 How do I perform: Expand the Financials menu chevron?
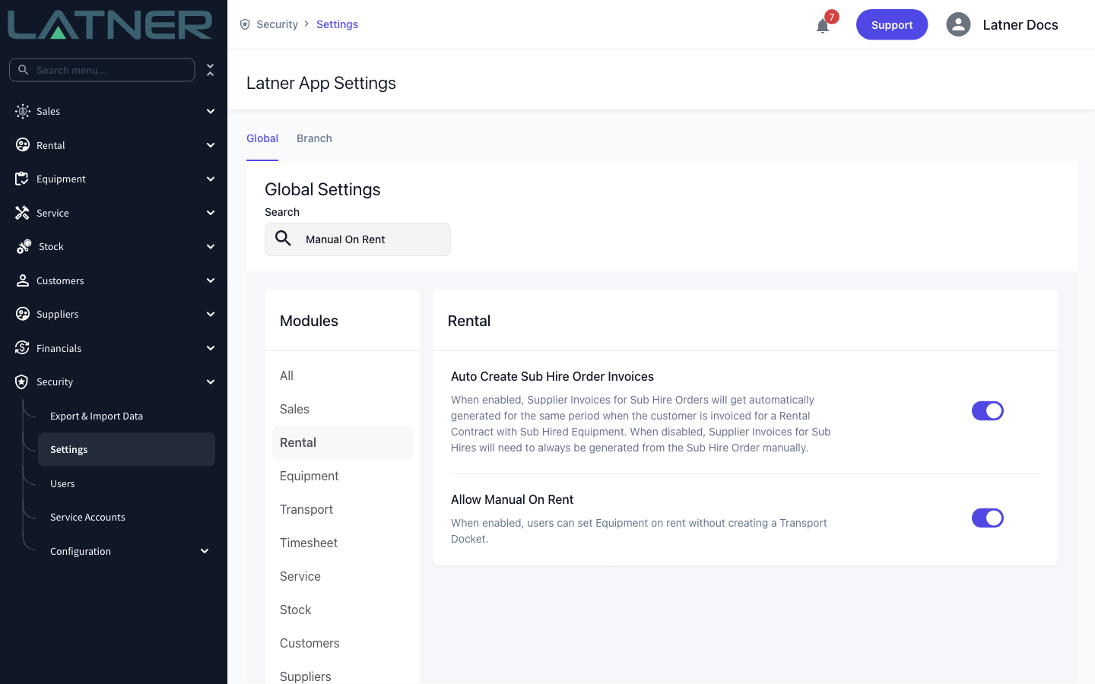point(211,348)
